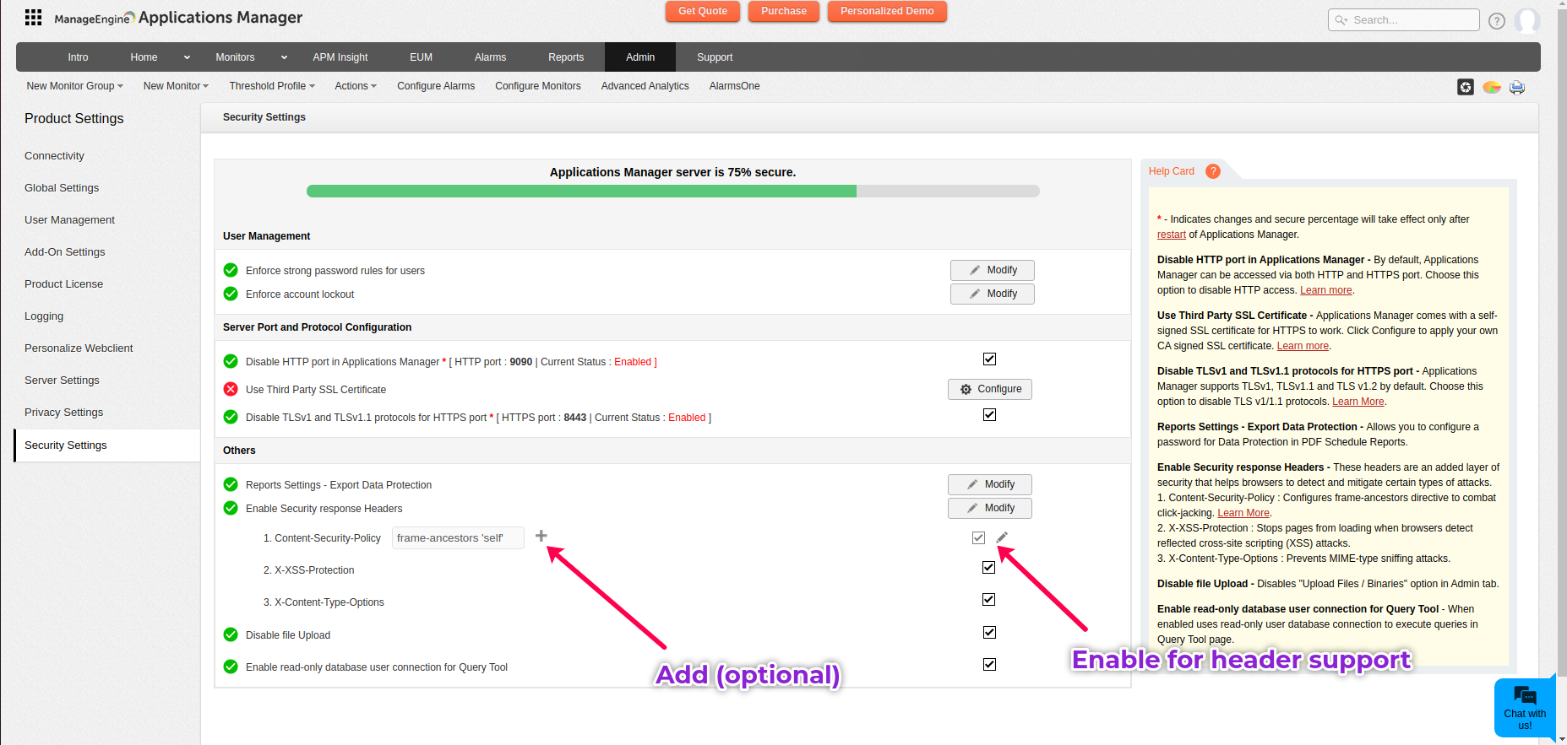Switch to APM Insight tab
Viewport: 1567px width, 745px height.
[x=340, y=57]
